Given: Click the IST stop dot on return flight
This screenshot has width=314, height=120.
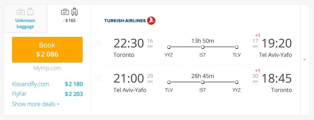Looking at the screenshot, I should pyautogui.click(x=203, y=82).
